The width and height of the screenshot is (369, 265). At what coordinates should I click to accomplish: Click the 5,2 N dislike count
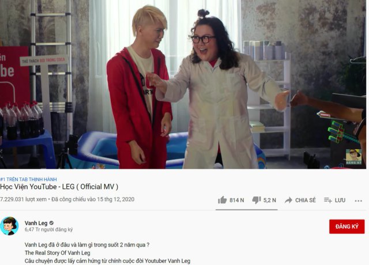tap(269, 200)
